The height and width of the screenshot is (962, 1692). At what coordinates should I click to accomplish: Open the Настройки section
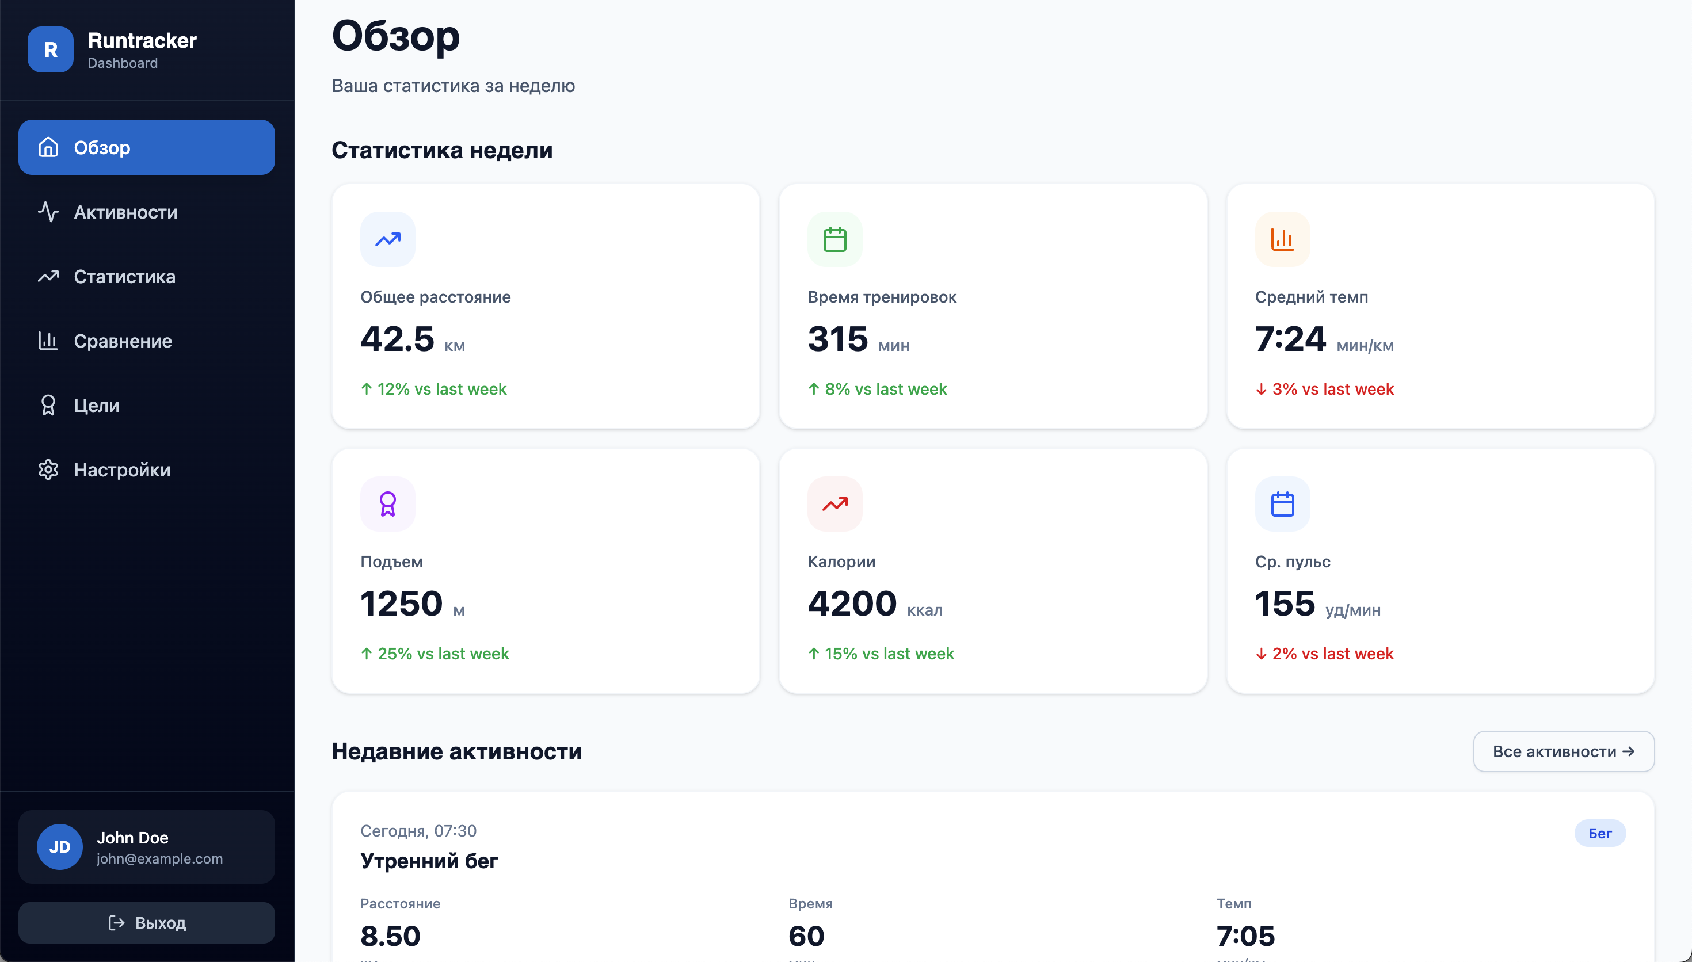(121, 469)
